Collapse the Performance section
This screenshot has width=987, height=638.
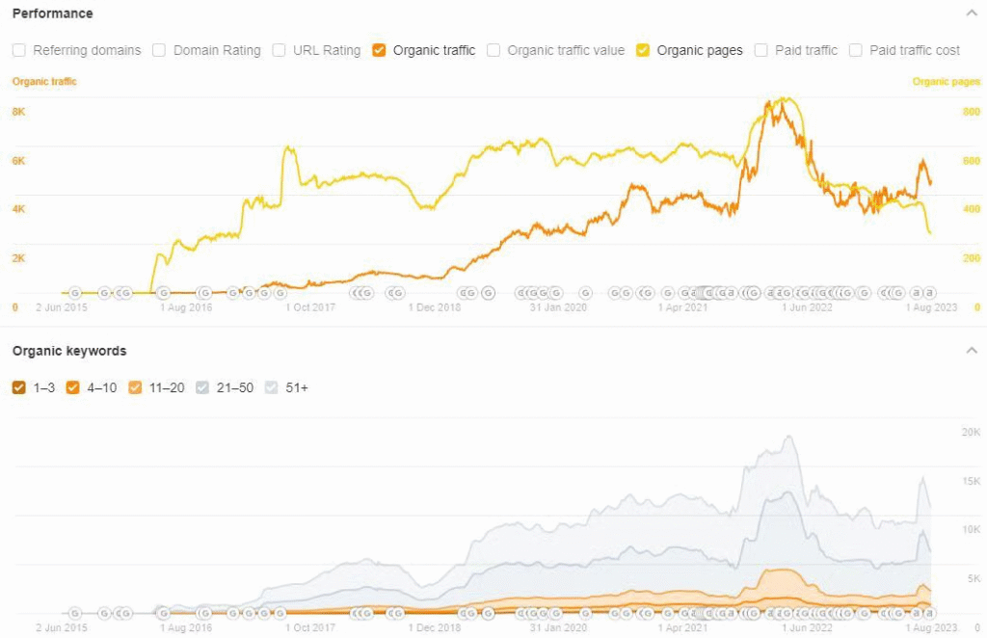[x=971, y=13]
